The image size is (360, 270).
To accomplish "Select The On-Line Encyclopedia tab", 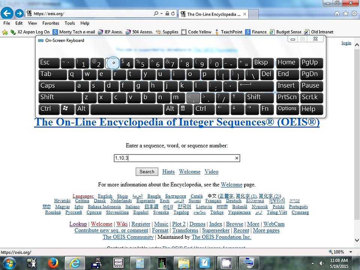I will [213, 14].
